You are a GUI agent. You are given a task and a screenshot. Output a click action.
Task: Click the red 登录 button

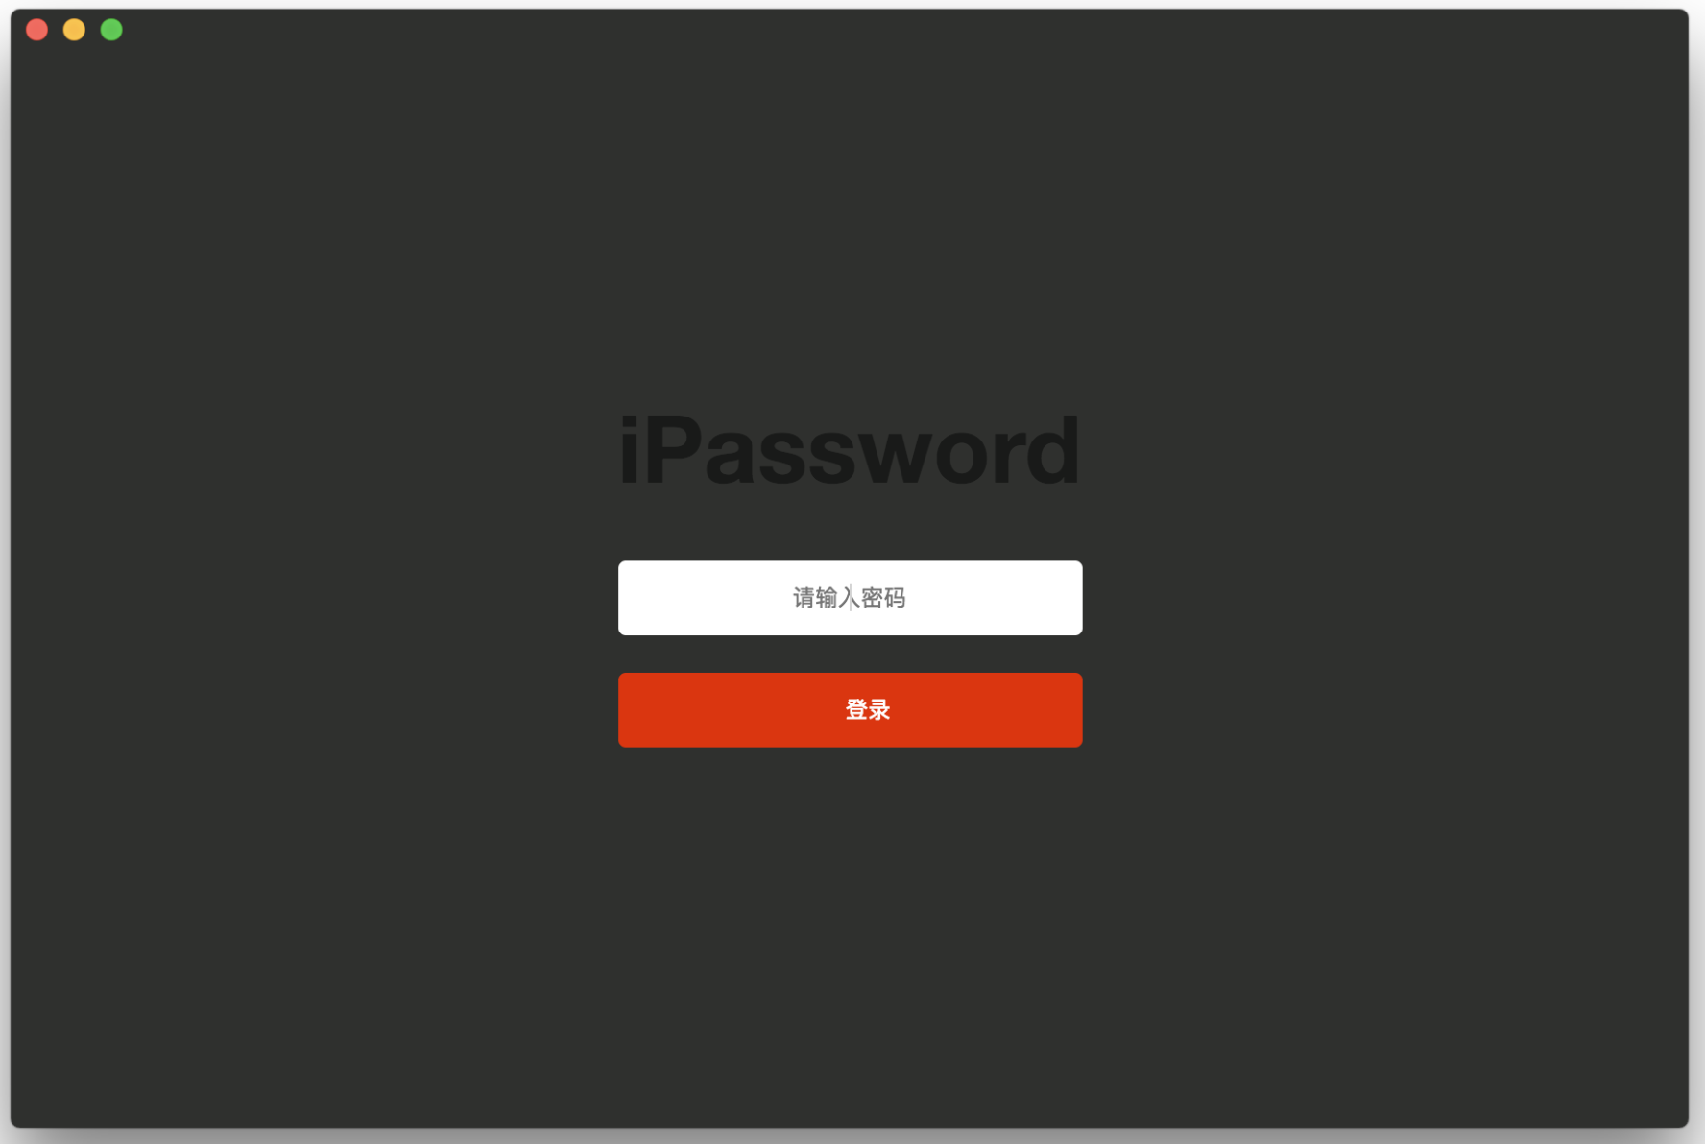[x=850, y=710]
